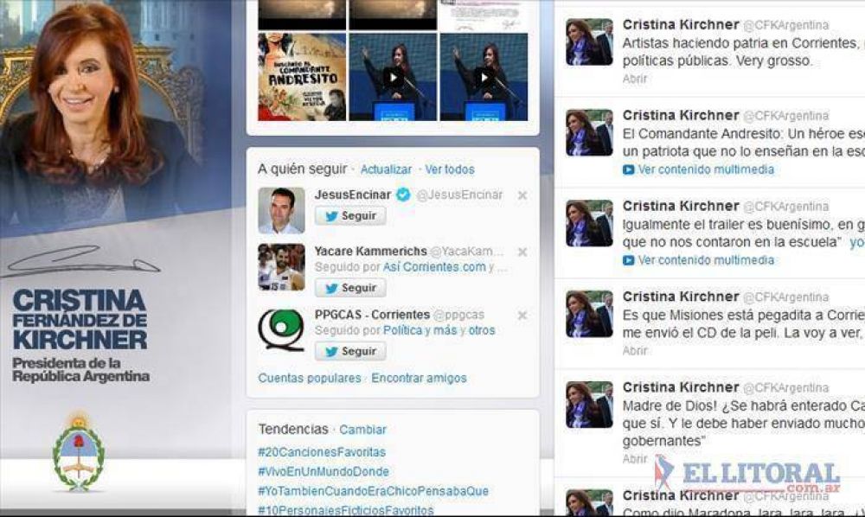Viewport: 865px width, 517px height.
Task: Dismiss the JesusEncinar follow suggestion
Action: pyautogui.click(x=522, y=195)
